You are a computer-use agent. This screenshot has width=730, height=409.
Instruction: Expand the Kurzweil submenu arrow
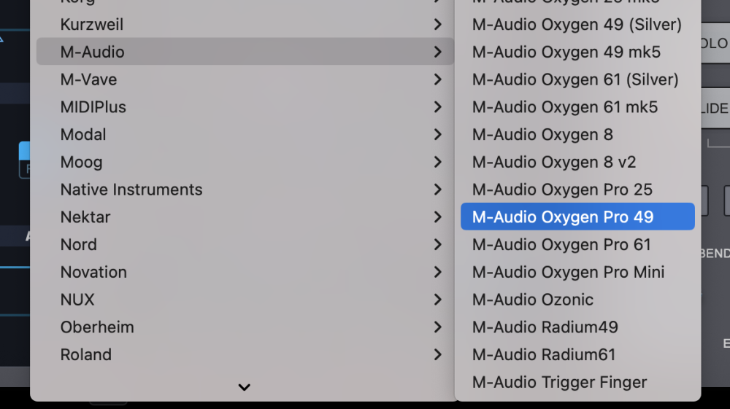437,25
